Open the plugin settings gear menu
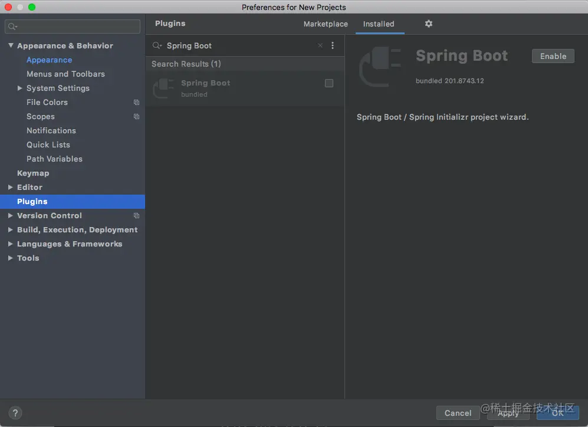 coord(428,24)
